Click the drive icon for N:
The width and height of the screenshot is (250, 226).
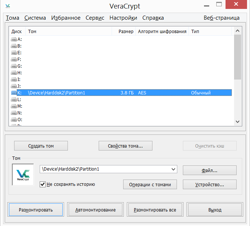point(14,113)
